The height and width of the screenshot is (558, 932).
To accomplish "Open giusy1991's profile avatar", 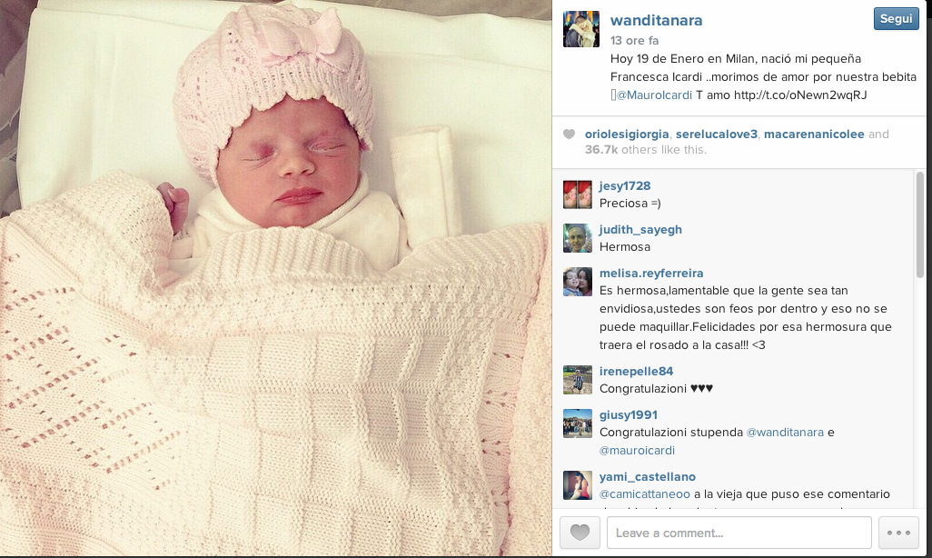I will tap(578, 423).
